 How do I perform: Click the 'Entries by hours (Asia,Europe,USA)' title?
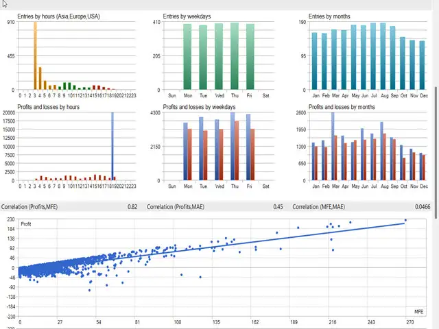coord(58,16)
